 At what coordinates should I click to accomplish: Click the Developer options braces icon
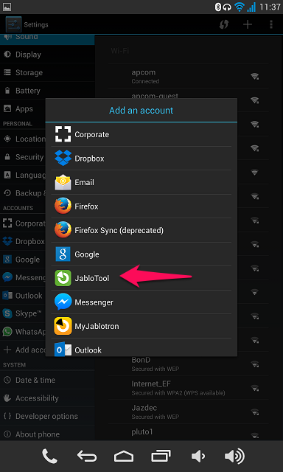[x=7, y=416]
